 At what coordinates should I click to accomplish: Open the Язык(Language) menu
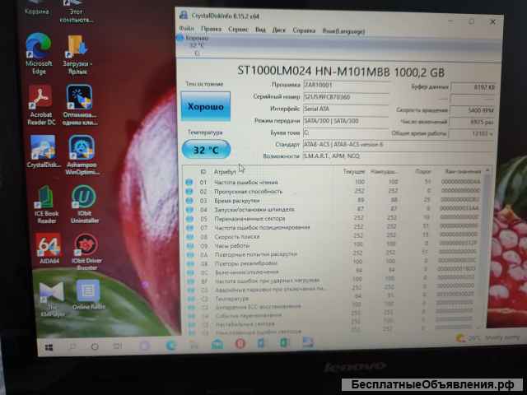[343, 31]
